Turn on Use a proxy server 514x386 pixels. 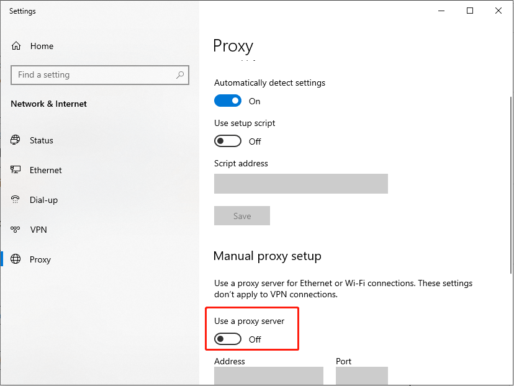[228, 339]
